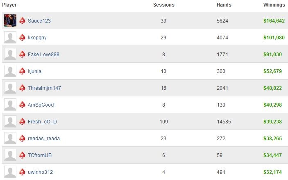Click the spade icon next to AmSoGood
Image resolution: width=288 pixels, height=180 pixels.
(x=22, y=105)
